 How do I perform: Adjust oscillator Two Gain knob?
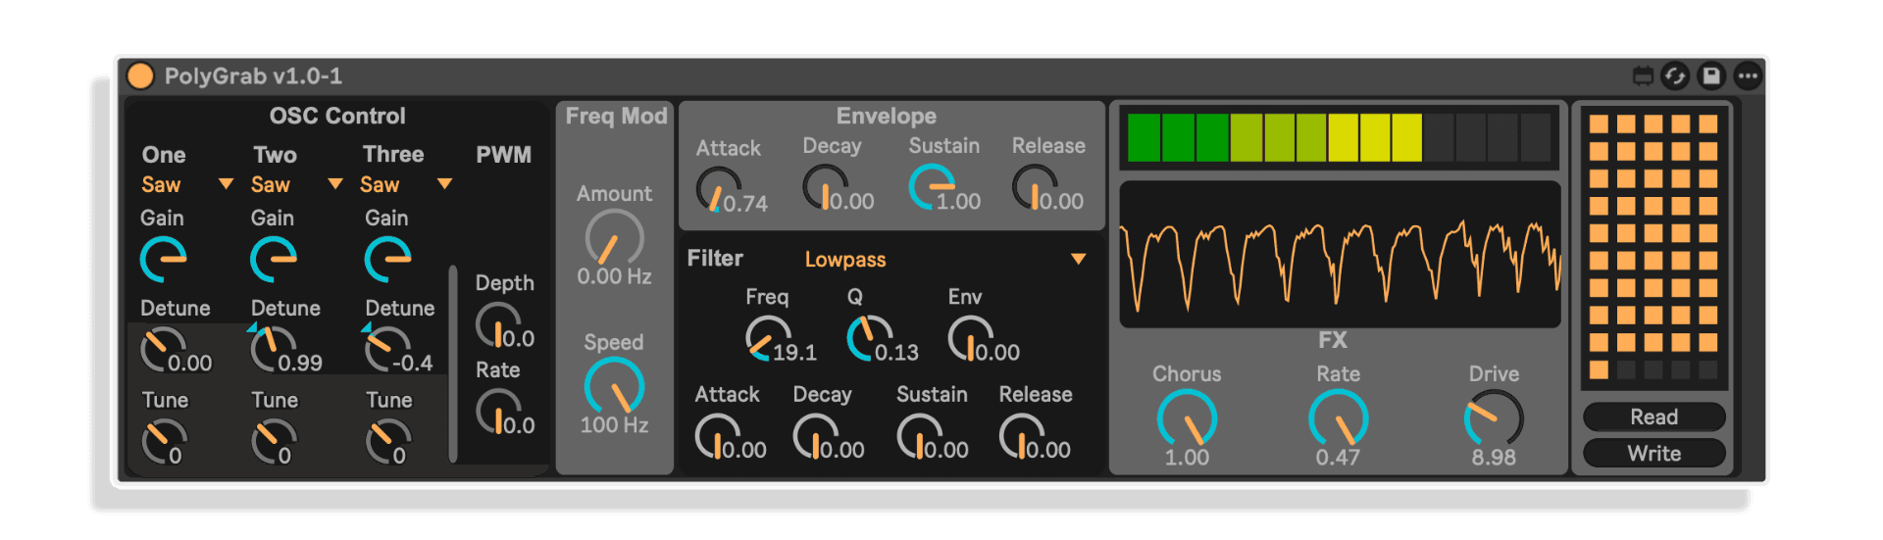[274, 260]
